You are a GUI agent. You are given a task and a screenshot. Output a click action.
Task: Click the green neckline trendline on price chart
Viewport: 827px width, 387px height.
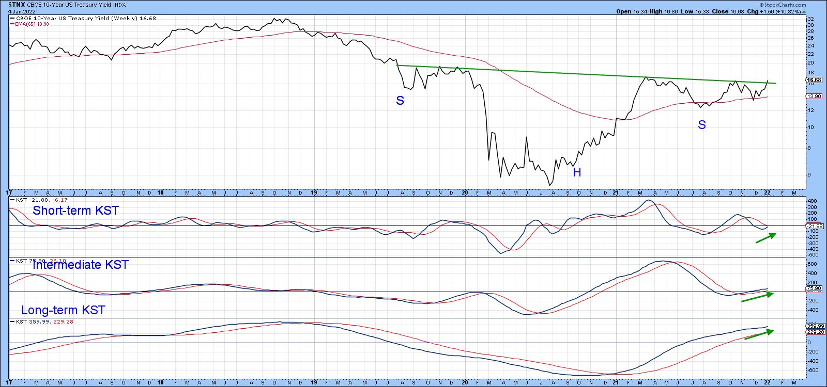pyautogui.click(x=569, y=73)
